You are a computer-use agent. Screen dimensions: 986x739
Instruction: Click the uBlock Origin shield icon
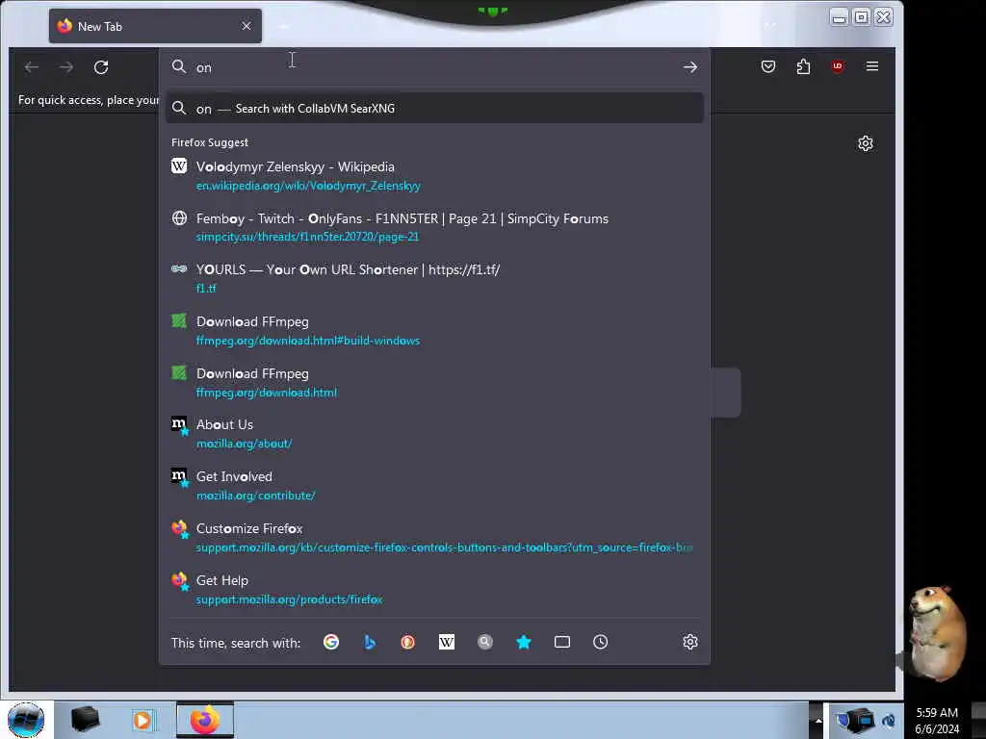[837, 66]
